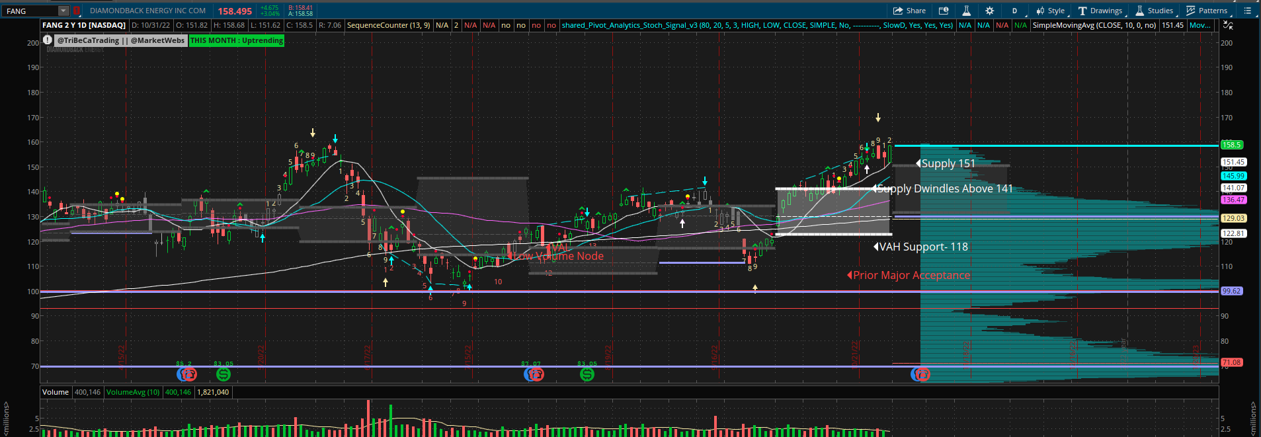1261x437 pixels.
Task: Click the O: 151.82 open value
Action: pos(192,25)
